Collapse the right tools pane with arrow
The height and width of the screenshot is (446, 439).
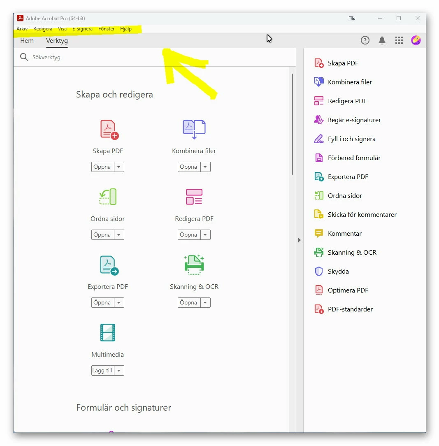tap(299, 240)
